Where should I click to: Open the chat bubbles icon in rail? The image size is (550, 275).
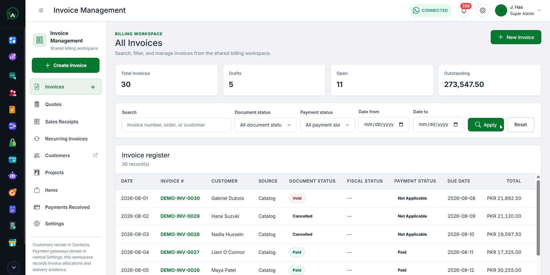[x=12, y=76]
